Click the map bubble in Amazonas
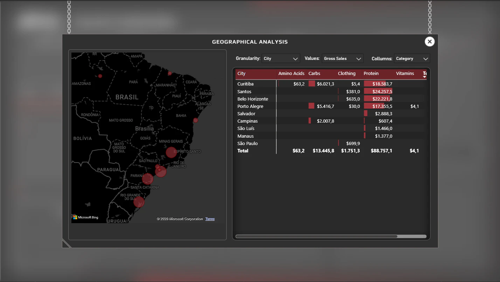Screen dimensions: 500x282 click(x=100, y=76)
